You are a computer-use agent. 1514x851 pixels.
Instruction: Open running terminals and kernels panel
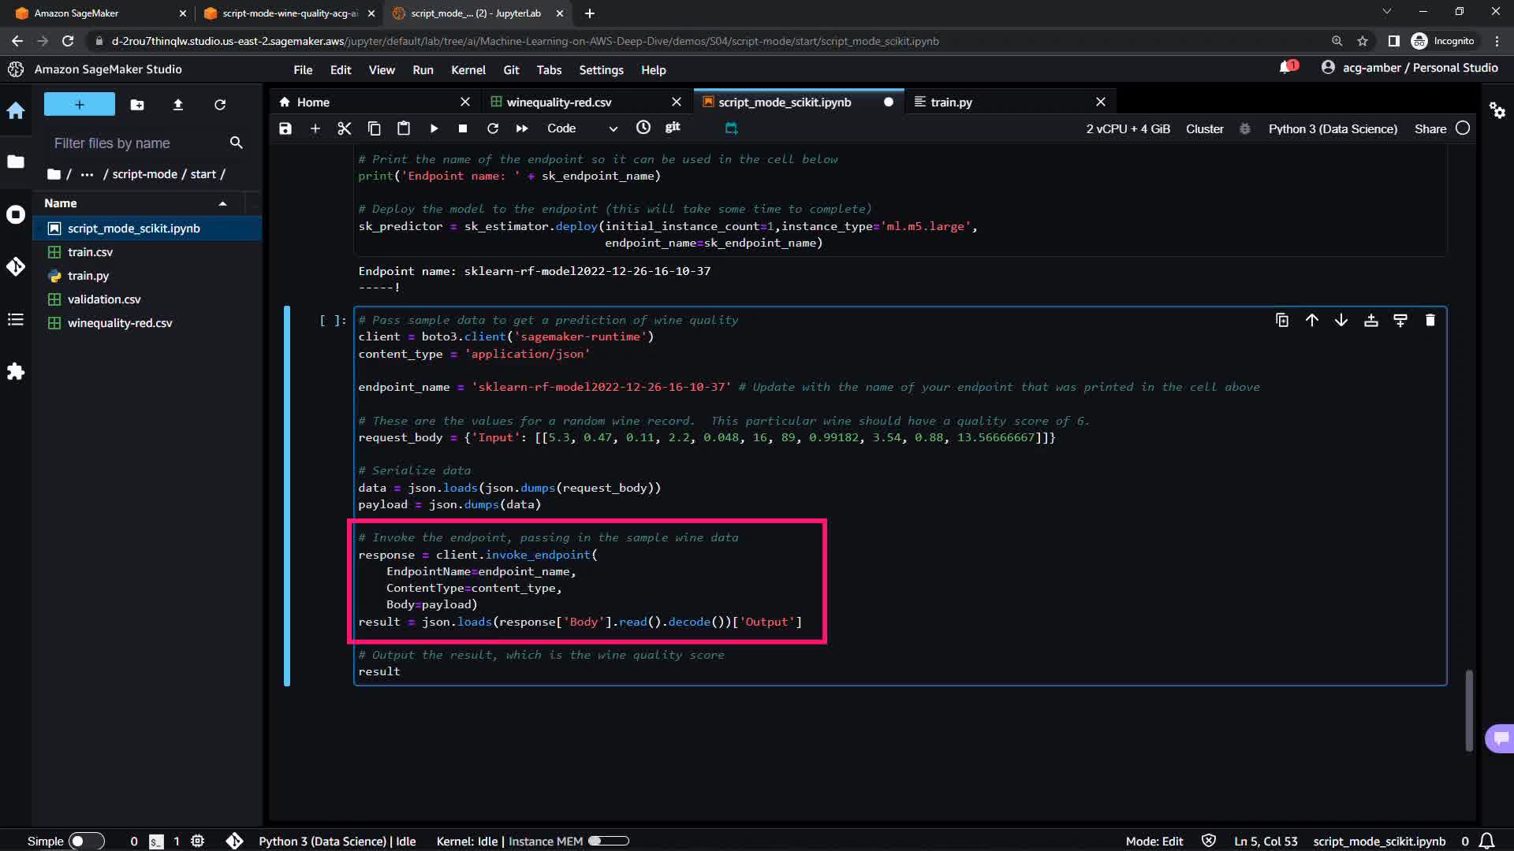(16, 214)
